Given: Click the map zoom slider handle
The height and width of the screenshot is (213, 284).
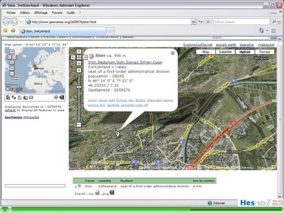Looking at the screenshot, I should point(79,87).
